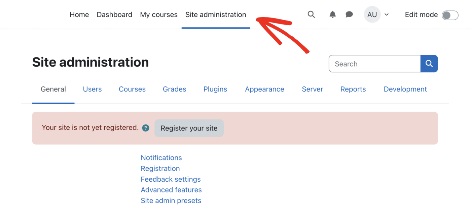
Task: Switch to the Plugins tab
Action: click(x=215, y=89)
